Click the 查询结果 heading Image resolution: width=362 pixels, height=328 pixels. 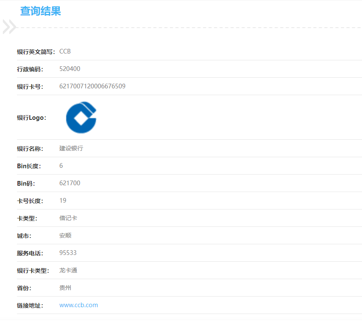point(41,11)
